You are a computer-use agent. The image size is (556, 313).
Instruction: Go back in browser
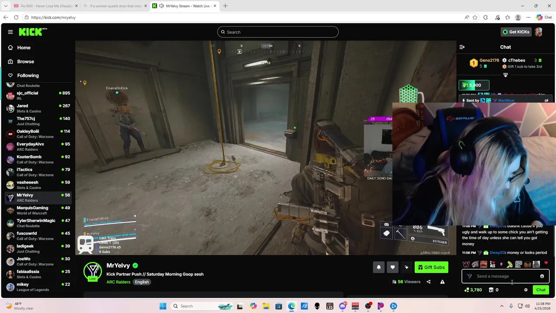click(x=5, y=17)
